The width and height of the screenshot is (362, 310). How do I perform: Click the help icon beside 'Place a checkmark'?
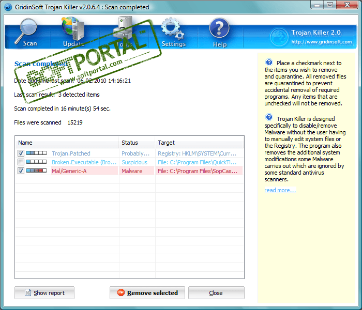point(269,63)
